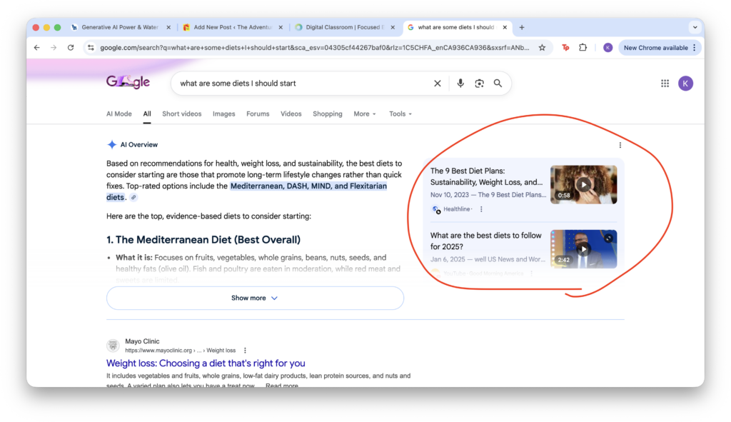
Task: Open the tab list chevron
Action: pos(695,27)
